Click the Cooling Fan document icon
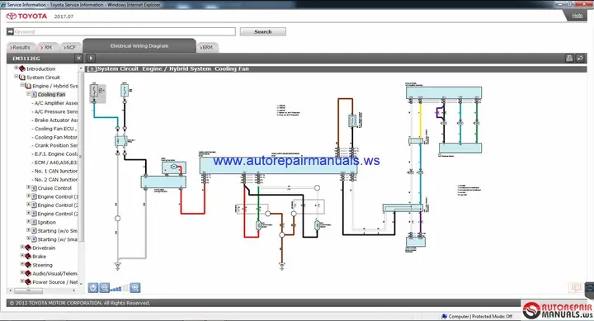Screen dimensions: 594x321 coord(34,94)
